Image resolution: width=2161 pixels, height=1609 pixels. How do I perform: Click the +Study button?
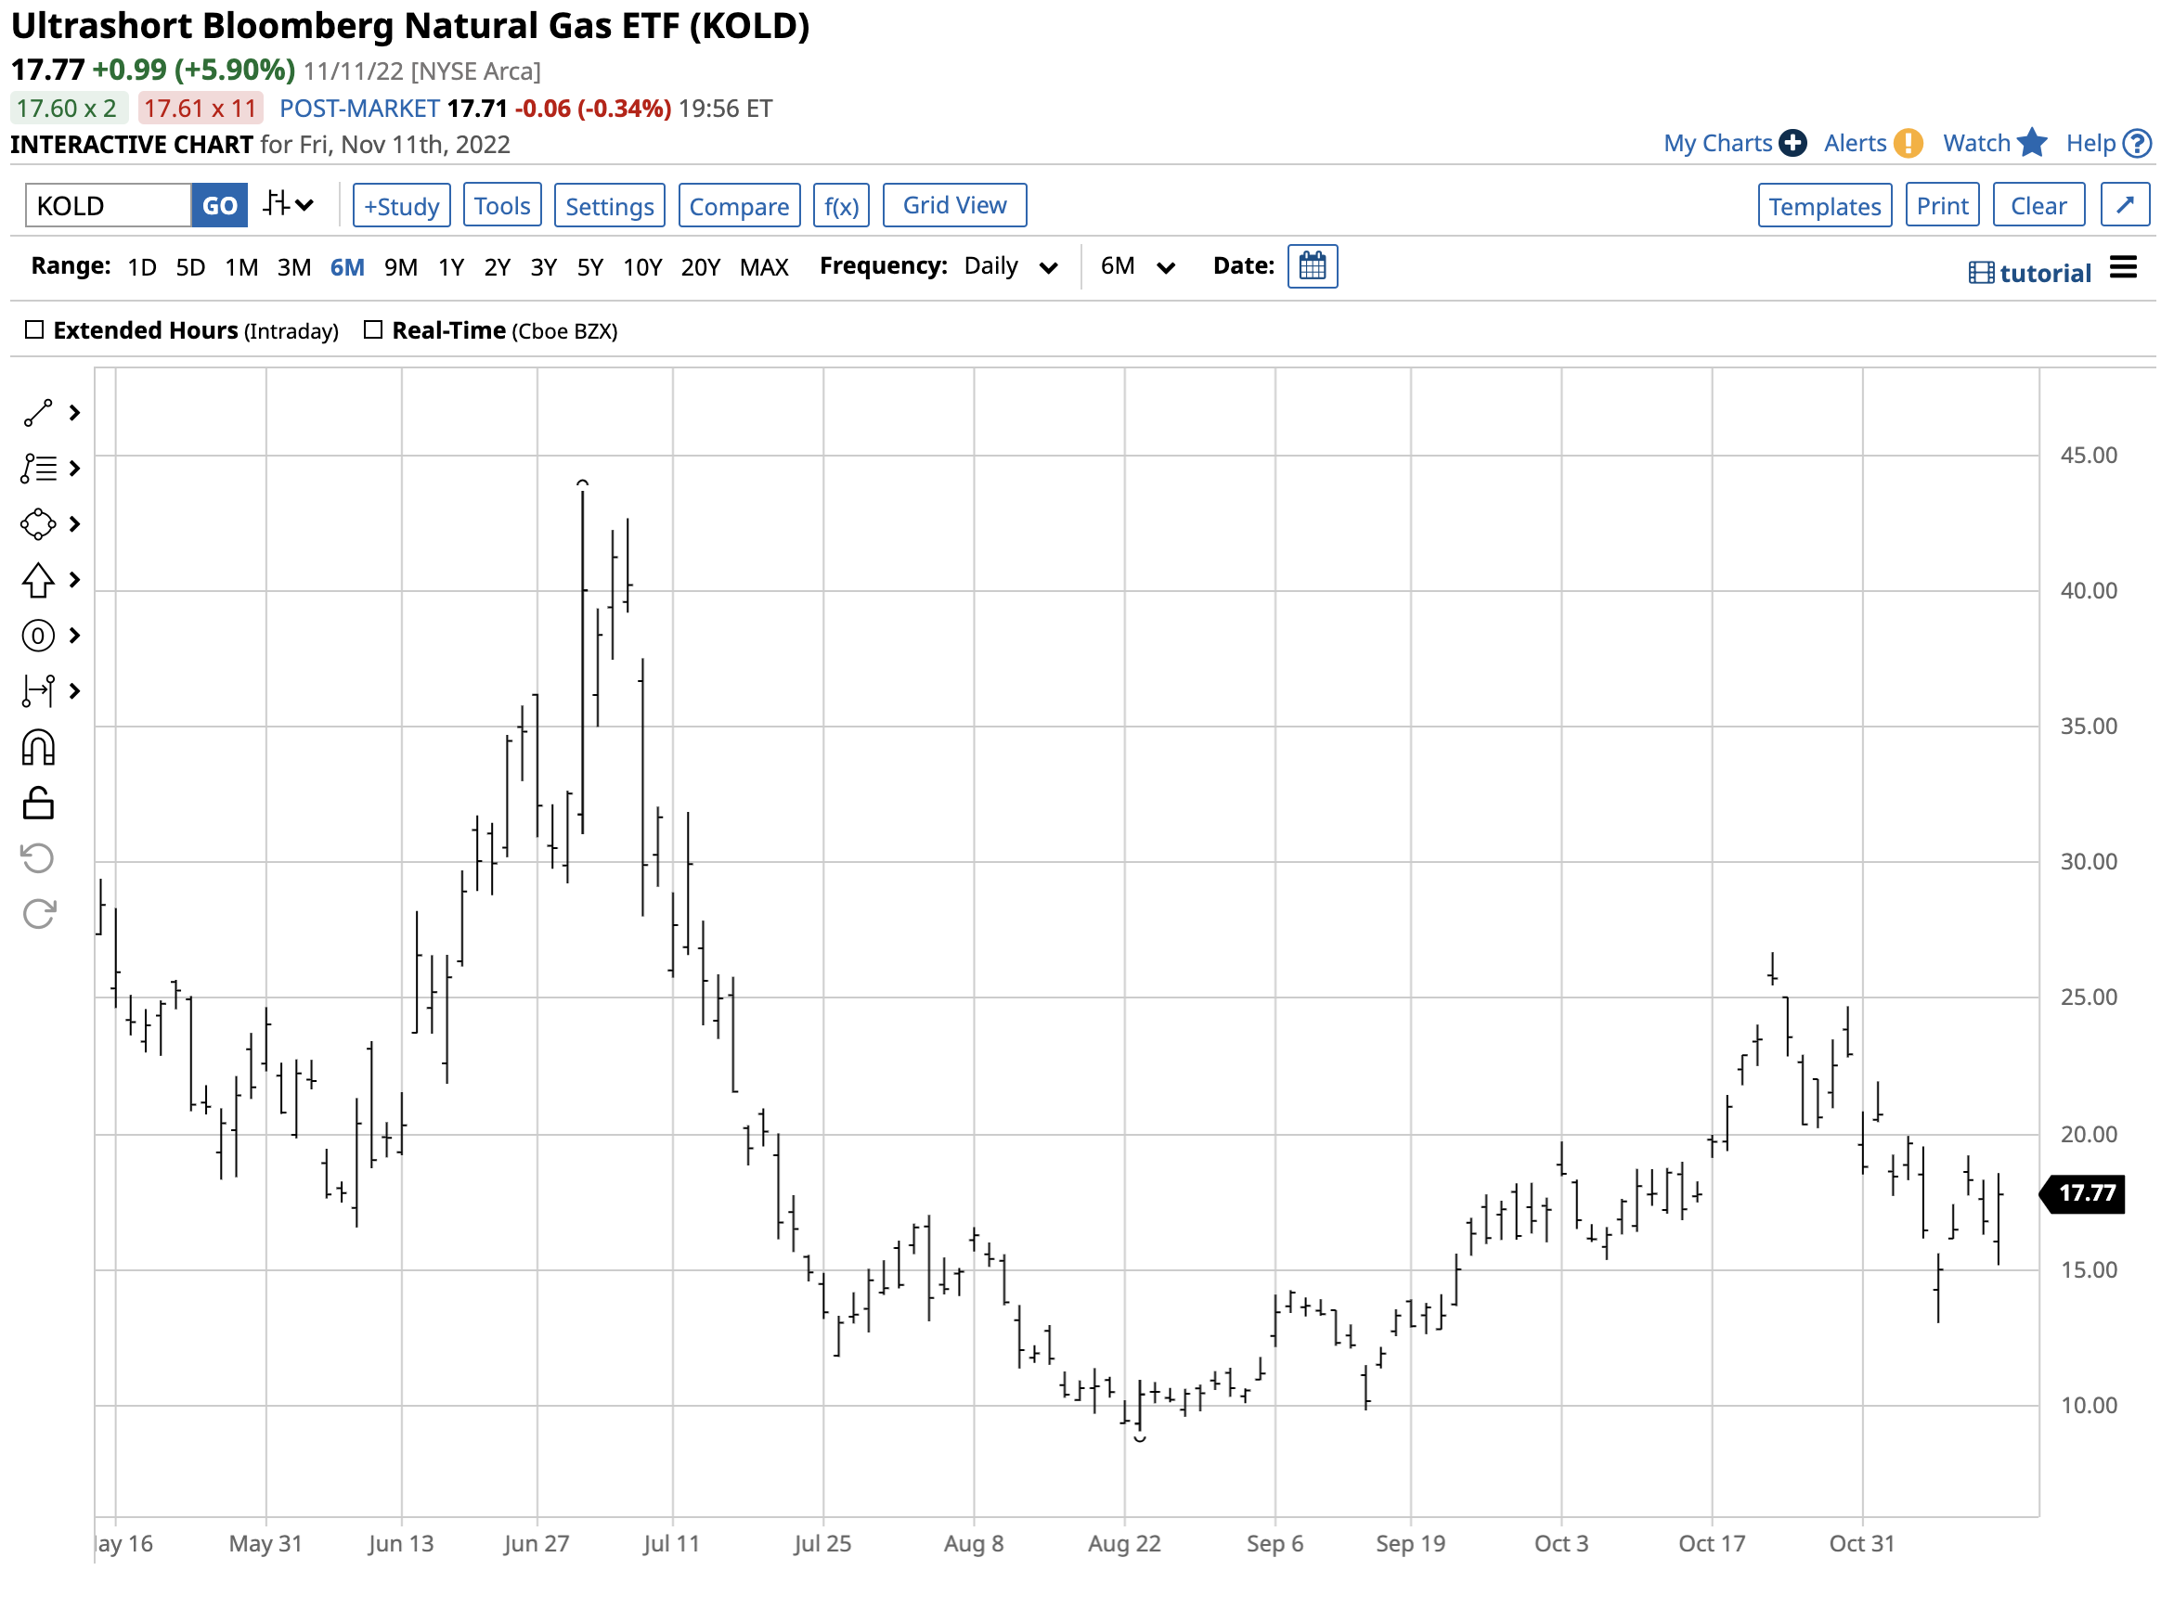click(x=401, y=207)
